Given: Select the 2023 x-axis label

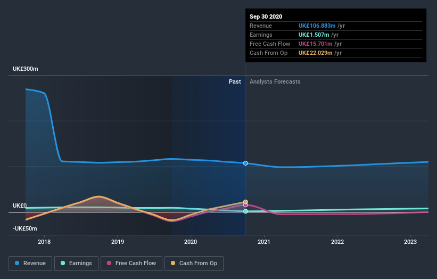Looking at the screenshot, I should (x=410, y=242).
